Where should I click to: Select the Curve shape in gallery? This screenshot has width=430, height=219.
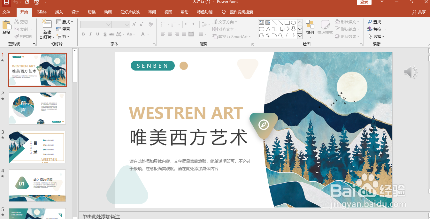tap(280, 35)
